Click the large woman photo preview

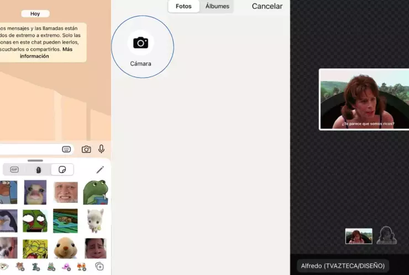click(364, 99)
